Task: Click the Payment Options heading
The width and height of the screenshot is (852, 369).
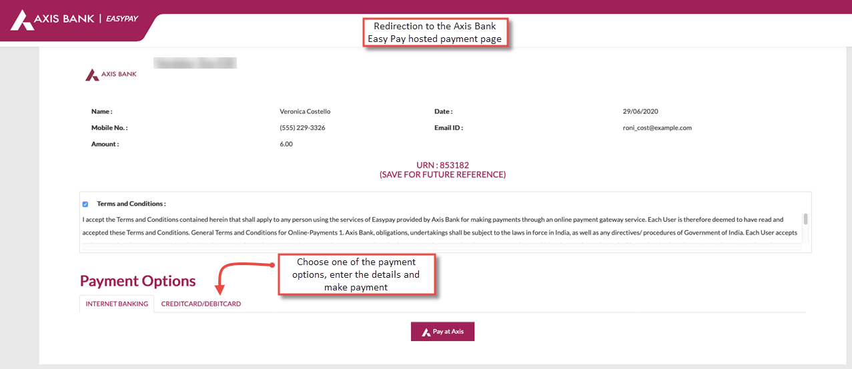Action: pyautogui.click(x=138, y=280)
